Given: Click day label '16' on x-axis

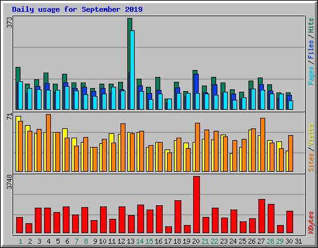Looking at the screenshot, I should click(x=158, y=241).
